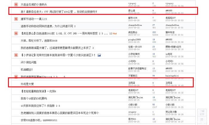The image size is (209, 125).
Task: Click reply count 13 on 机油螺丝 thread
Action: (153, 68)
